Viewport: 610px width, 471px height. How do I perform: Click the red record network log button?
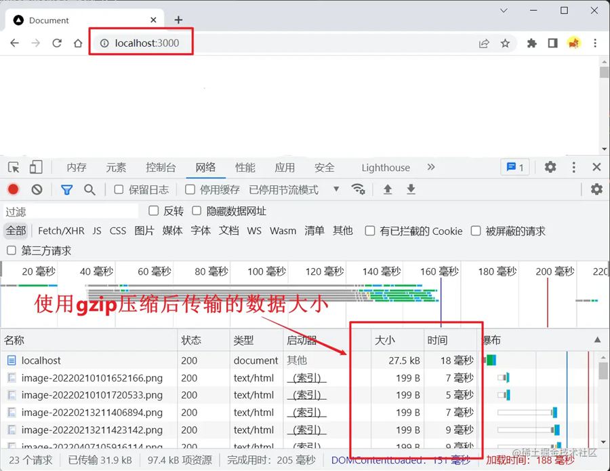click(13, 190)
